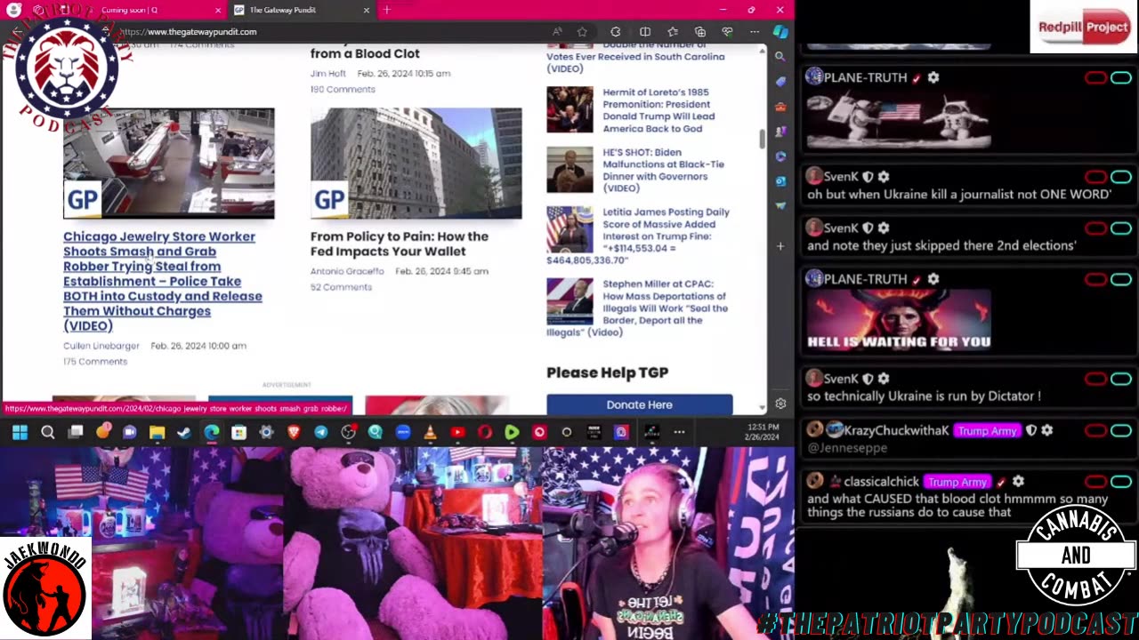Open Windows Start menu

[x=20, y=433]
